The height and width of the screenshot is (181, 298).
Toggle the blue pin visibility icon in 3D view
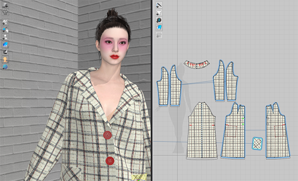pyautogui.click(x=5, y=30)
